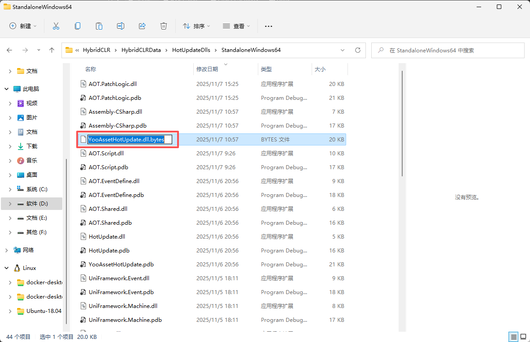Collapse the Linux tree node
This screenshot has height=342, width=530.
pyautogui.click(x=6, y=268)
